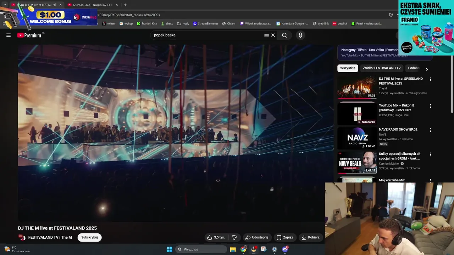Close the DJ THE M browser tab

(60, 5)
